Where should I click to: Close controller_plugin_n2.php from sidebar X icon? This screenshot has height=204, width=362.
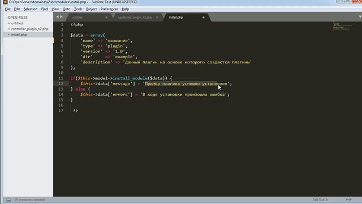pyautogui.click(x=9, y=29)
